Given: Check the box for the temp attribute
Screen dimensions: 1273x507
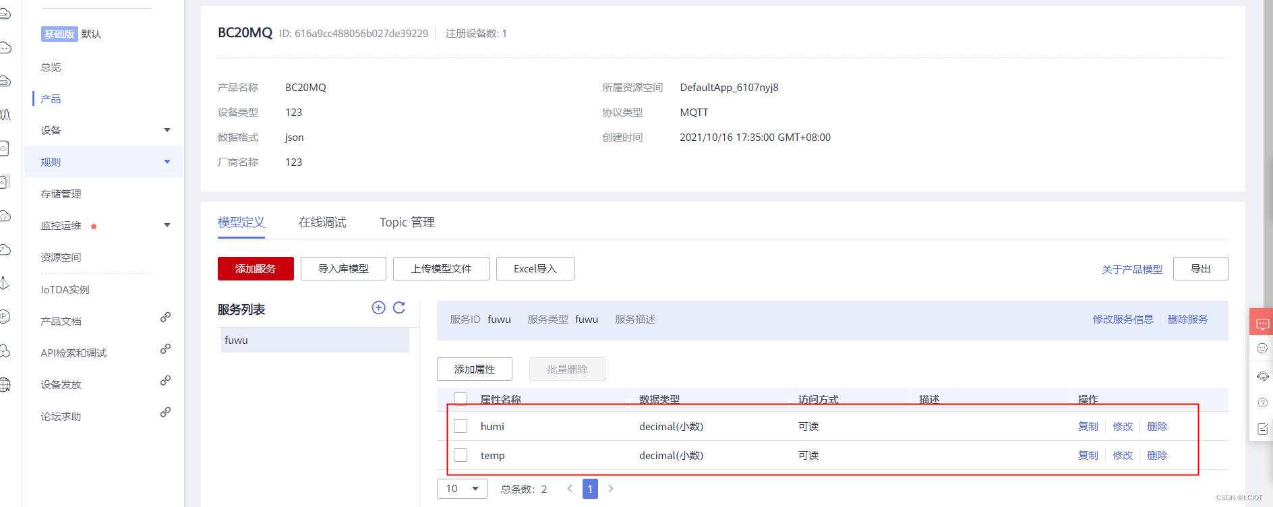Looking at the screenshot, I should [461, 455].
